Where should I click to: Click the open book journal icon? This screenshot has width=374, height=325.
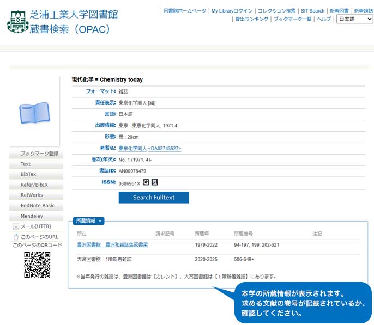34,114
